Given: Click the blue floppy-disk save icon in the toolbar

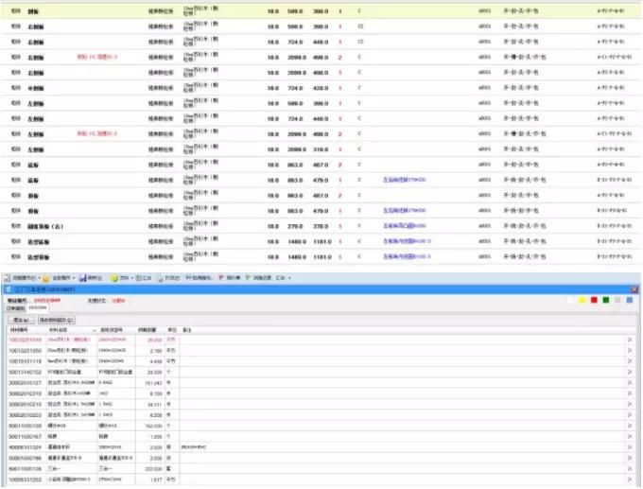Looking at the screenshot, I should point(83,278).
